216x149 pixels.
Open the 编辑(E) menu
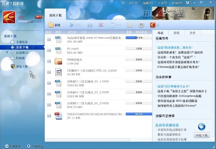[x=148, y=3]
